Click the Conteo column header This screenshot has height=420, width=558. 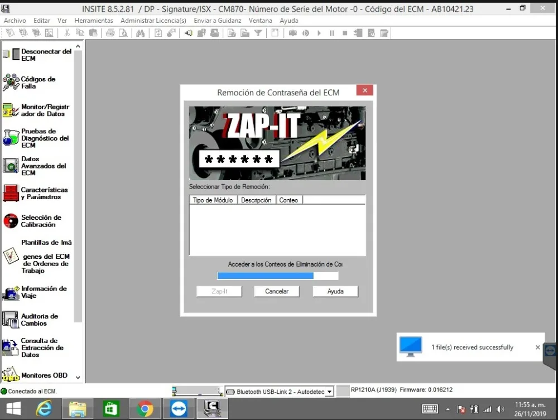(288, 200)
